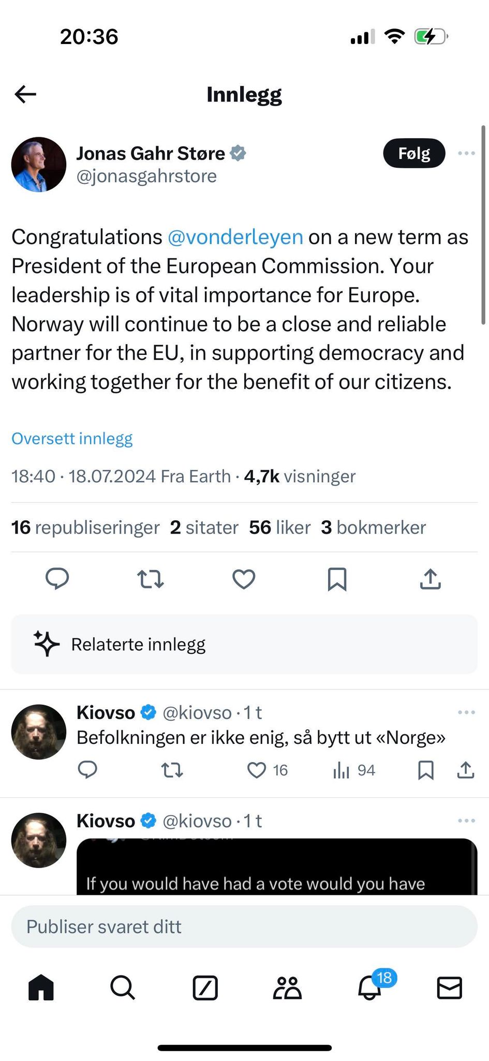The image size is (489, 1061).
Task: Open the Search tab
Action: point(123,987)
